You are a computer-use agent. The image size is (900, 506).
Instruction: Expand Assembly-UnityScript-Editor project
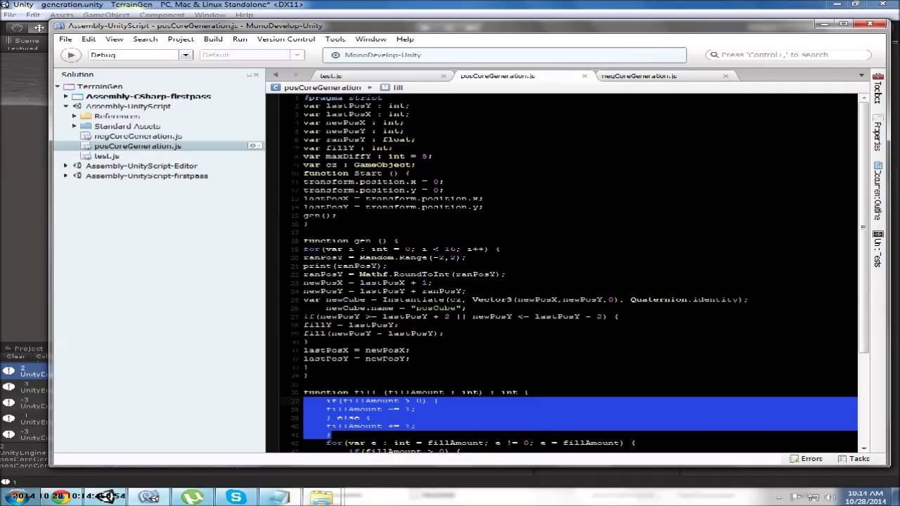pos(66,166)
